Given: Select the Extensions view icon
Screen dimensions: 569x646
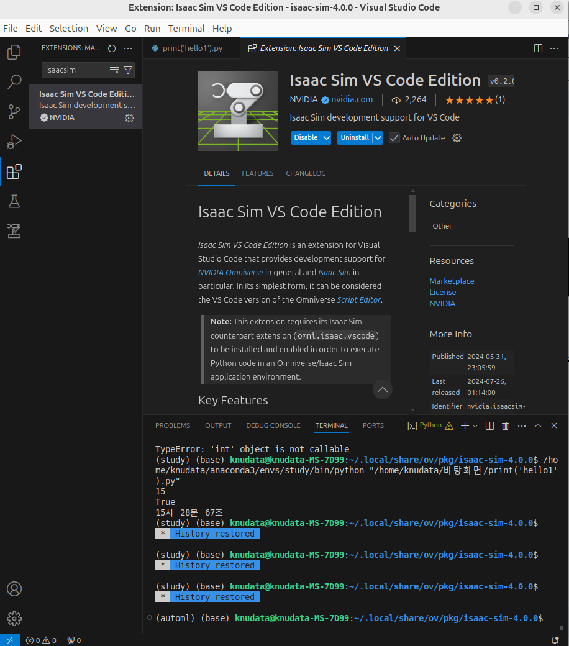Looking at the screenshot, I should [x=14, y=171].
